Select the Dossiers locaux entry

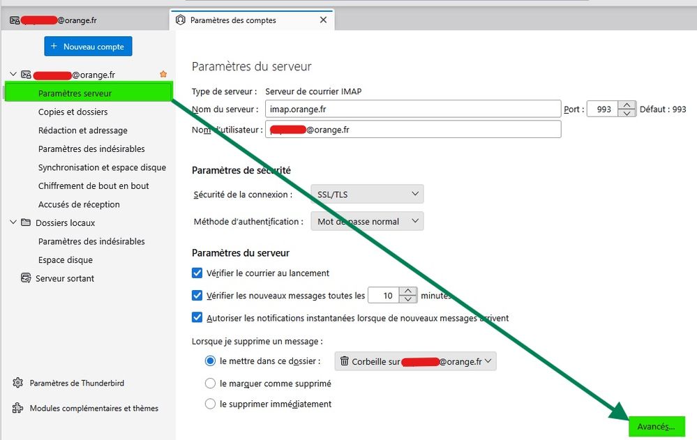coord(66,223)
